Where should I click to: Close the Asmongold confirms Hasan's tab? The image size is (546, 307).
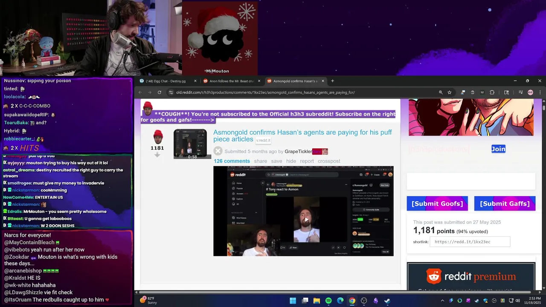tap(323, 81)
